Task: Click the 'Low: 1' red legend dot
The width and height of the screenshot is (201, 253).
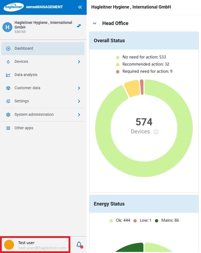Action: [135, 221]
